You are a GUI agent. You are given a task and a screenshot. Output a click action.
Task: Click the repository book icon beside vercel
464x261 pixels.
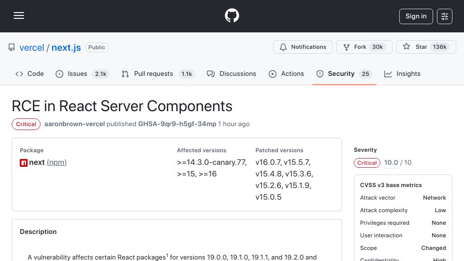(x=12, y=47)
